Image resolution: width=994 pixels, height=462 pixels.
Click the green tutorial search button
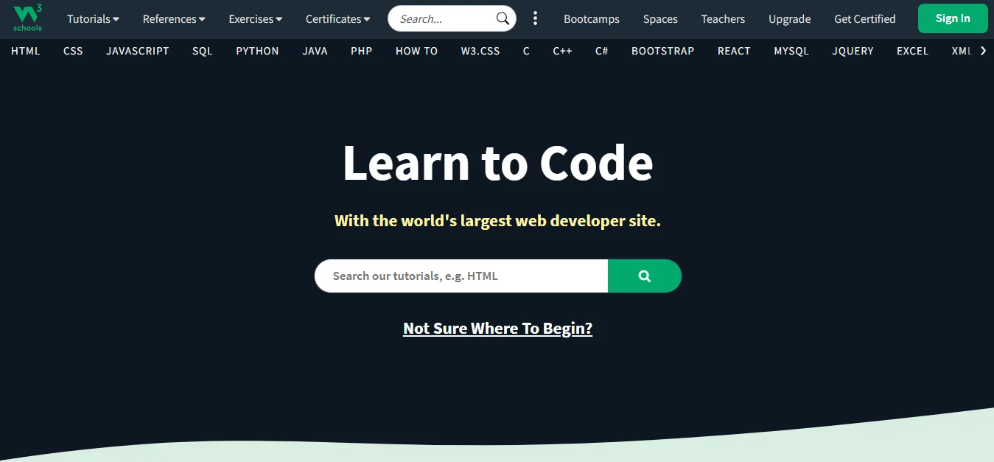point(644,276)
